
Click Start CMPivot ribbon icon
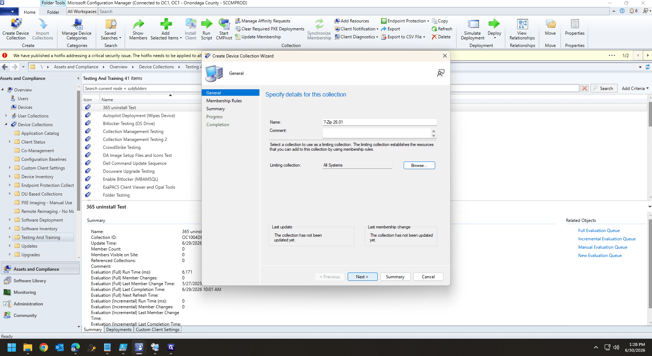coord(224,29)
